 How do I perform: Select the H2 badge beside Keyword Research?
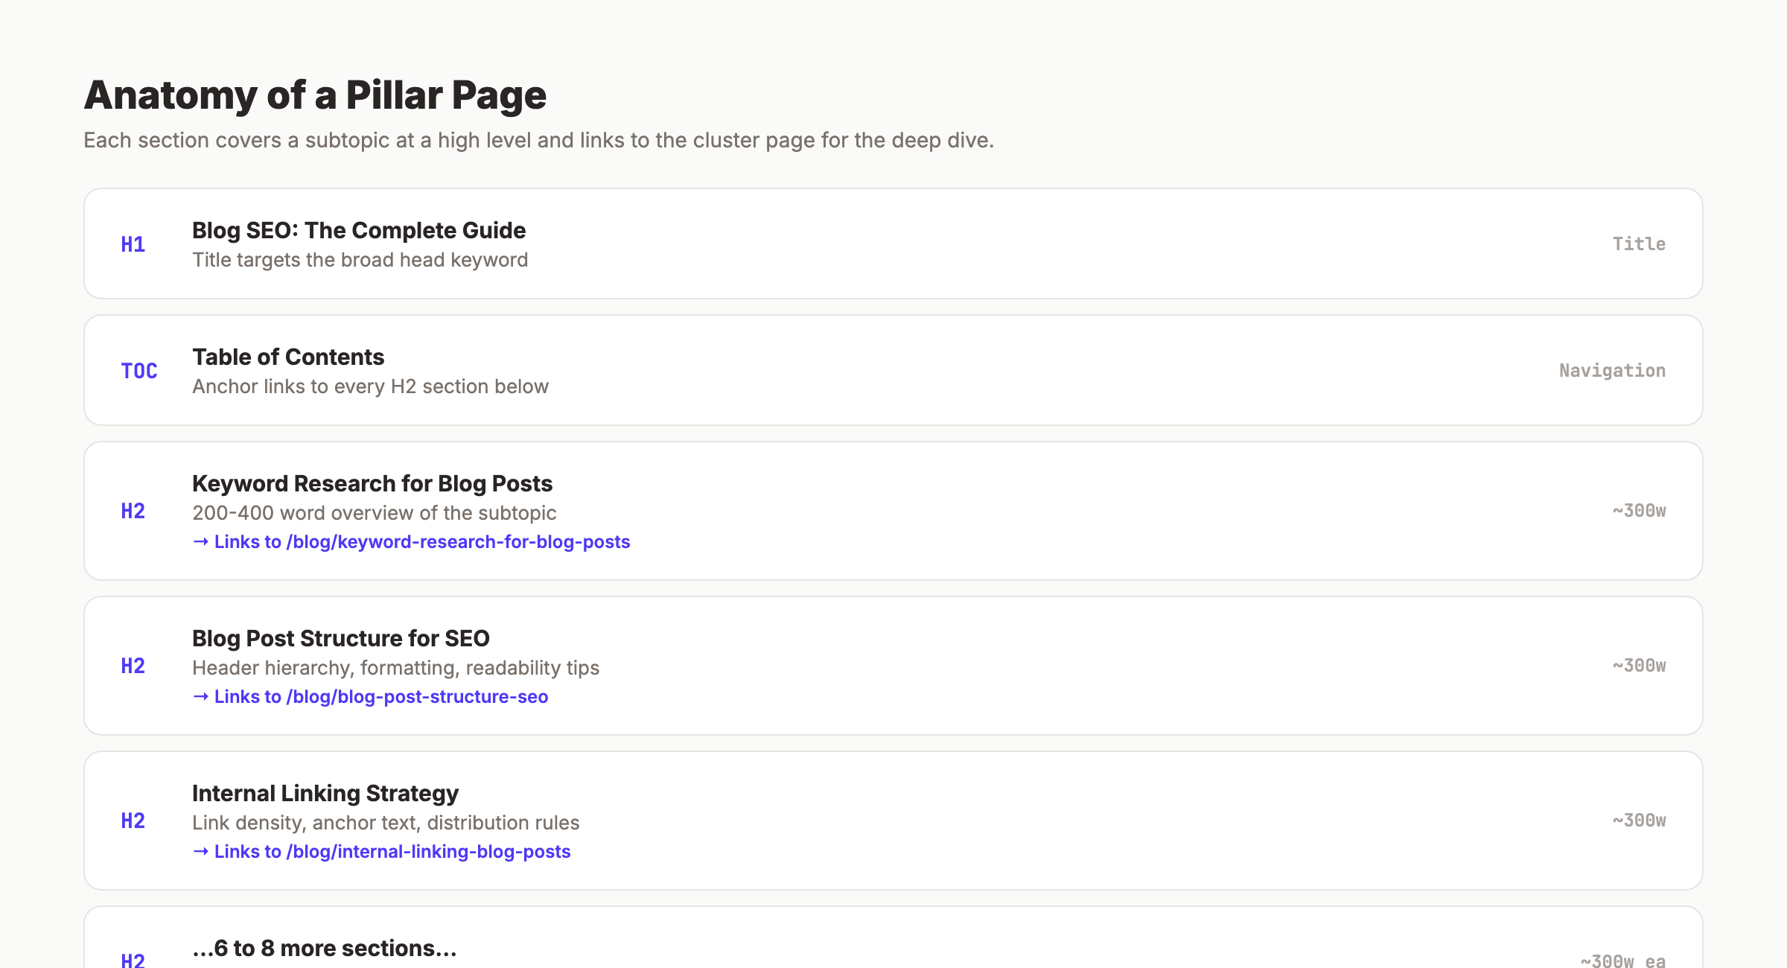click(x=133, y=511)
